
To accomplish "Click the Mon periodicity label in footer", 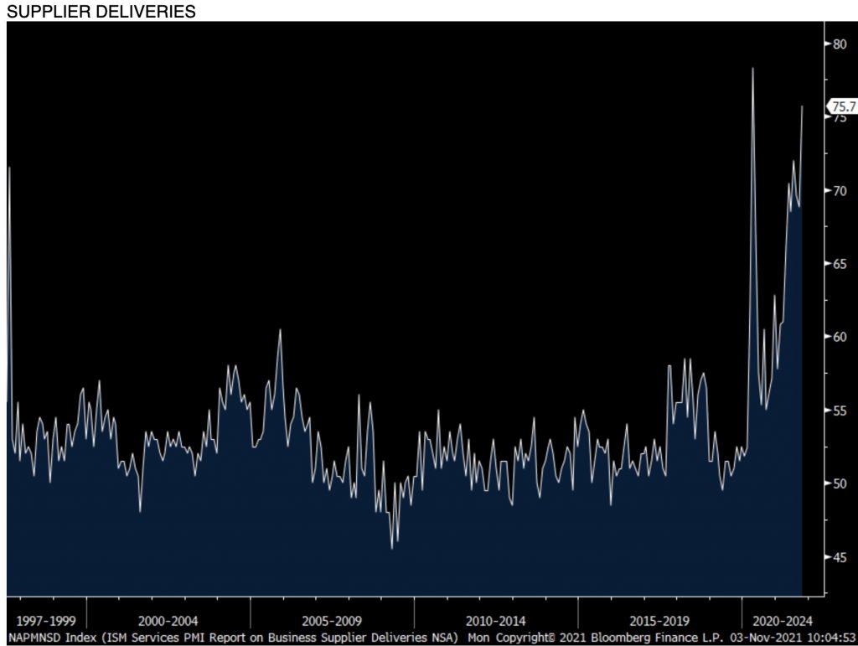I will (479, 636).
